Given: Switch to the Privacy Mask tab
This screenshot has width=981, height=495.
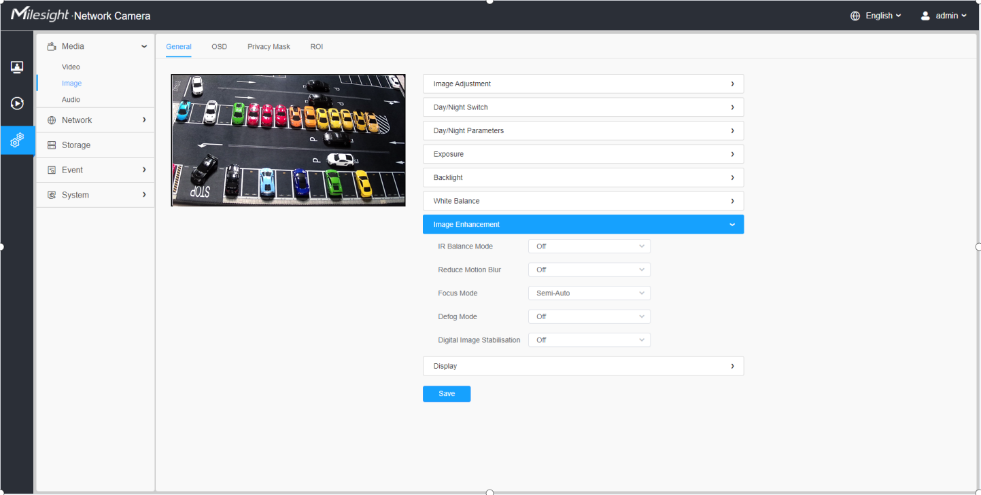Looking at the screenshot, I should [269, 47].
